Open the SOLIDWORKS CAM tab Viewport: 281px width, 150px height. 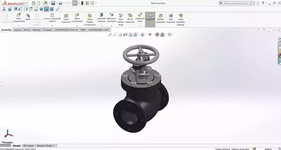click(99, 30)
